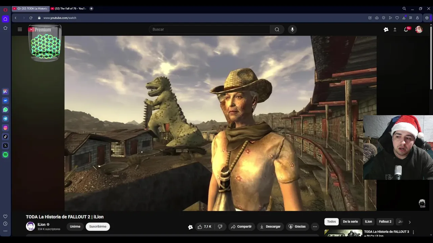Click the Unirme join button
433x243 pixels.
(x=75, y=226)
